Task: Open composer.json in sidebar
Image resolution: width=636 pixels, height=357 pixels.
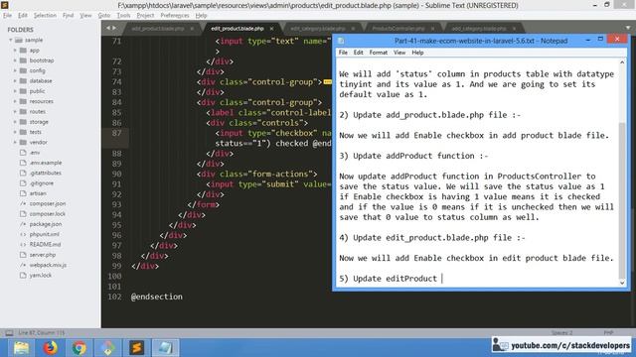Action: pos(47,203)
